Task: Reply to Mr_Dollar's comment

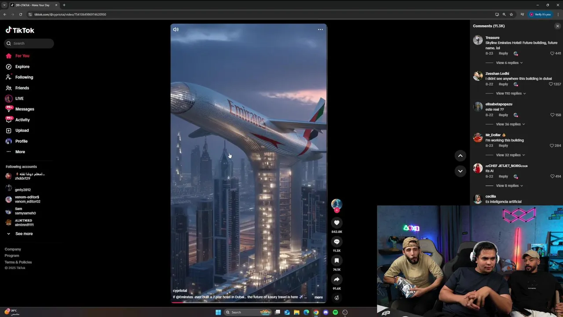Action: 503,146
